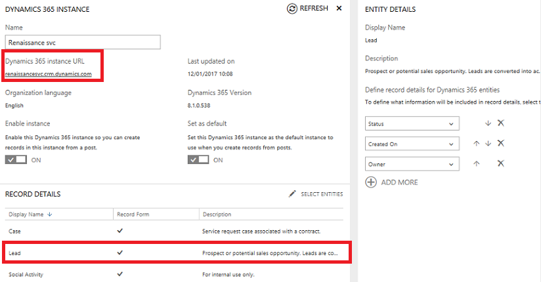The height and width of the screenshot is (282, 541).
Task: Click the Description column header
Action: coord(217,214)
